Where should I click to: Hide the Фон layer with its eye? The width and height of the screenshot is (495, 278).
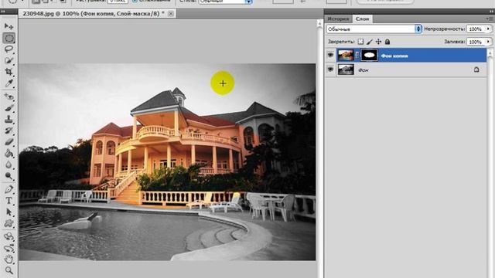(330, 69)
